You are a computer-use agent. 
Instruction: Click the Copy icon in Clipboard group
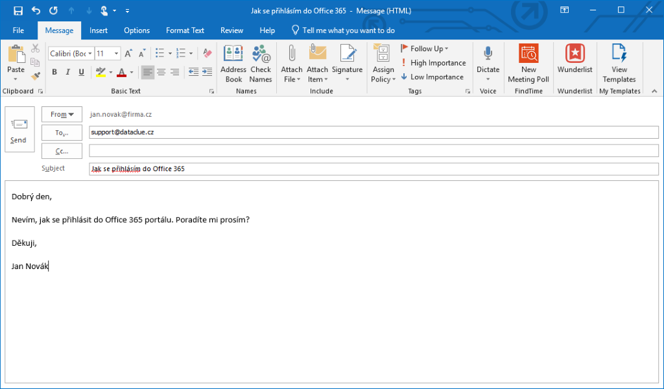pos(35,62)
